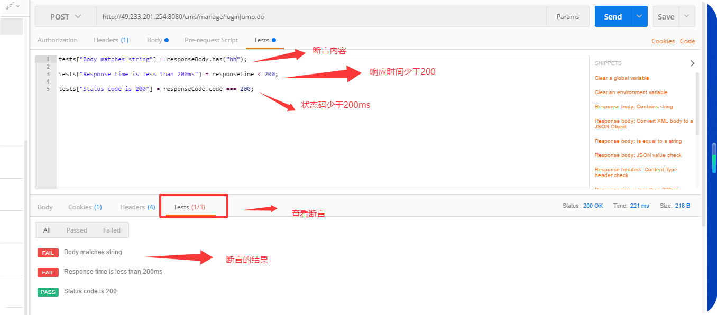Switch to Pre-request Script tab
The width and height of the screenshot is (717, 315).
tap(211, 40)
